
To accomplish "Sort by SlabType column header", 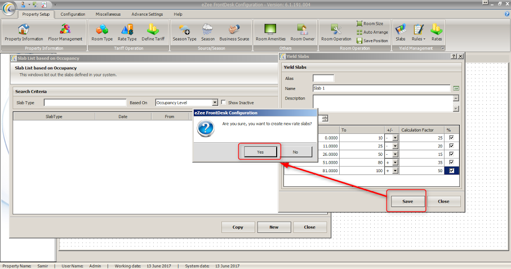I will click(x=54, y=116).
